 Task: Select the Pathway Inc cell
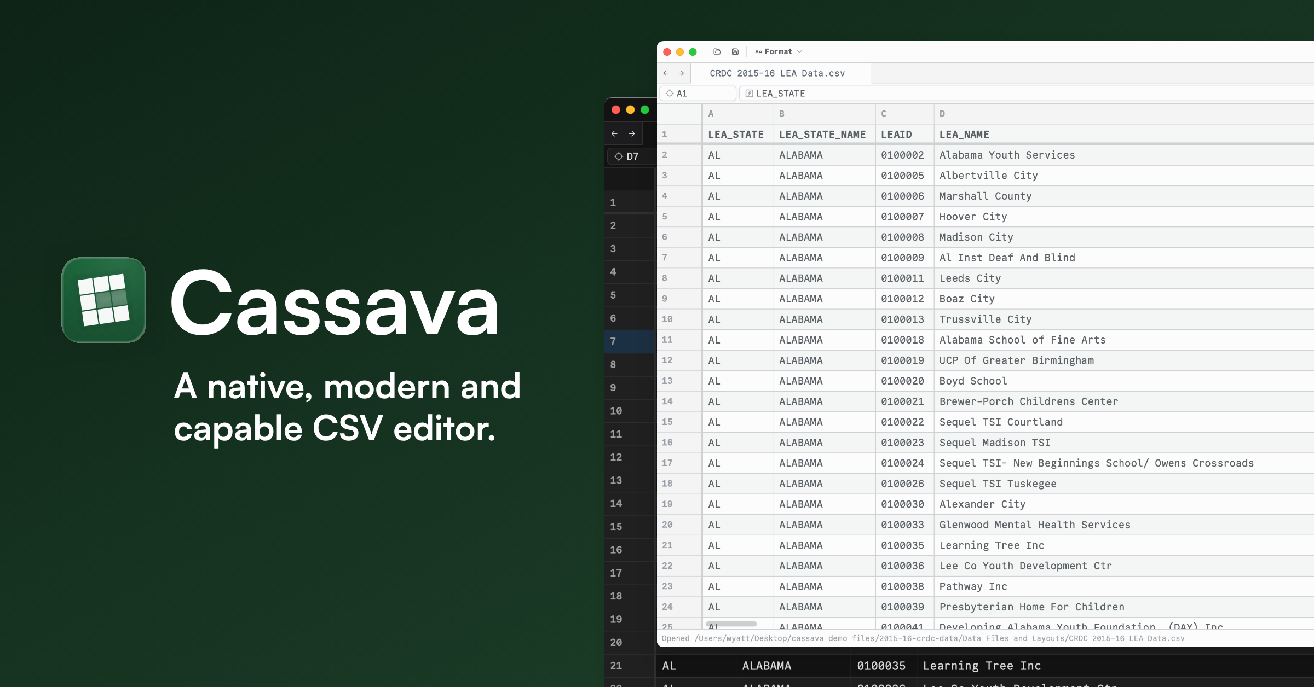(x=1124, y=586)
